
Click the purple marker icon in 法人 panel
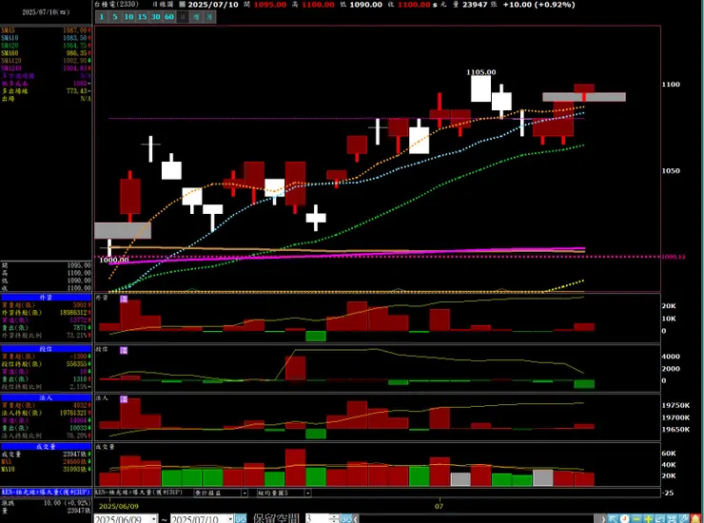124,399
